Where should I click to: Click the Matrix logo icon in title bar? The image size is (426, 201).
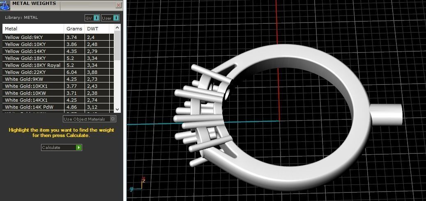coord(5,5)
